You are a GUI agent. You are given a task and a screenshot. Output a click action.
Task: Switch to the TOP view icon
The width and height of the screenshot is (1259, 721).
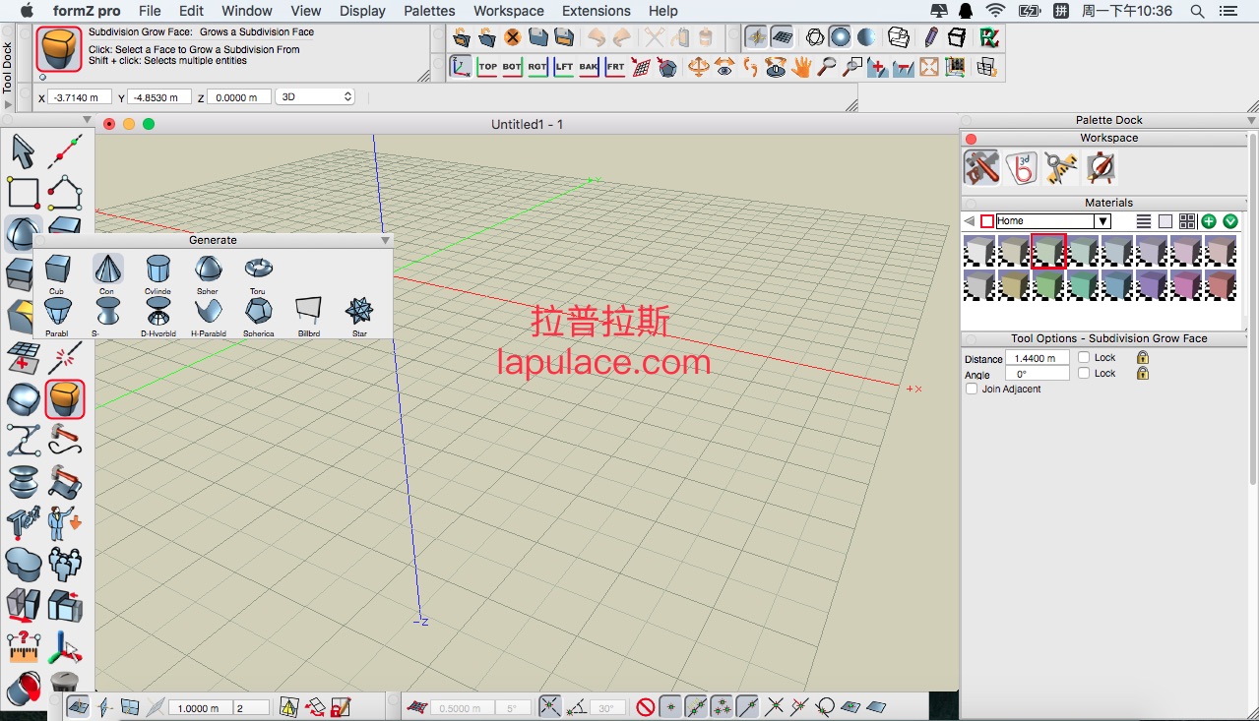pos(487,67)
